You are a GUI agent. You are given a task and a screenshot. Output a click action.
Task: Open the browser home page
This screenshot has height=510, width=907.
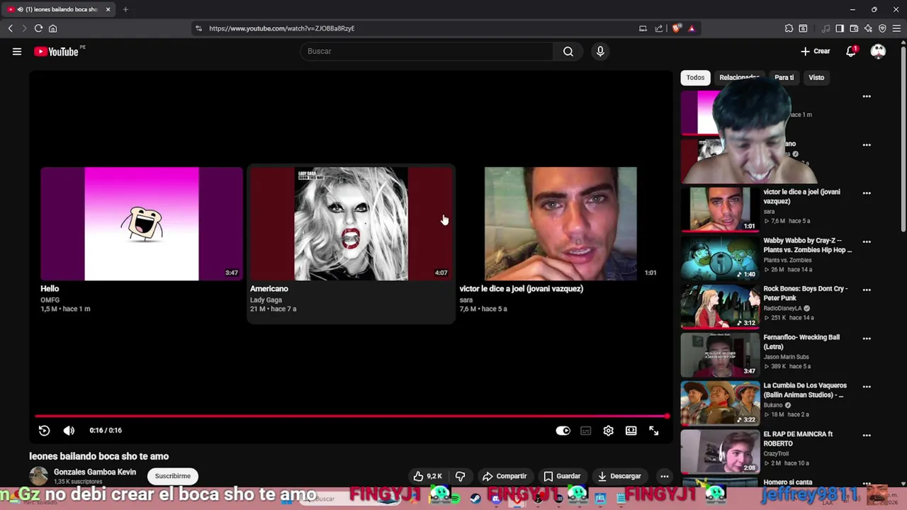[52, 28]
